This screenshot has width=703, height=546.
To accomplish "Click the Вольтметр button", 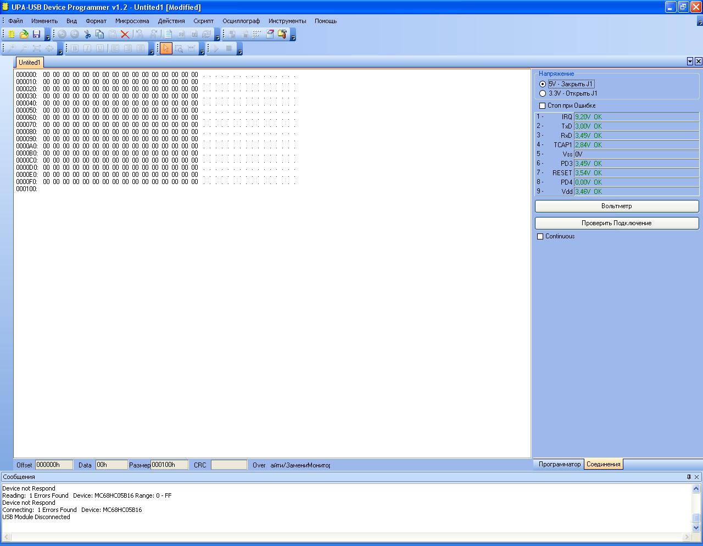I will coord(617,206).
